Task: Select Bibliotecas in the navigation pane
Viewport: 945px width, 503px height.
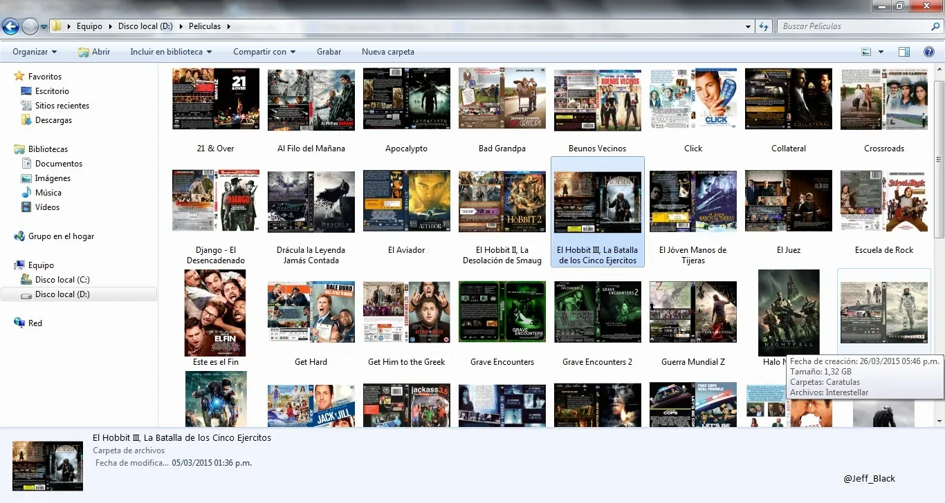Action: pos(48,149)
